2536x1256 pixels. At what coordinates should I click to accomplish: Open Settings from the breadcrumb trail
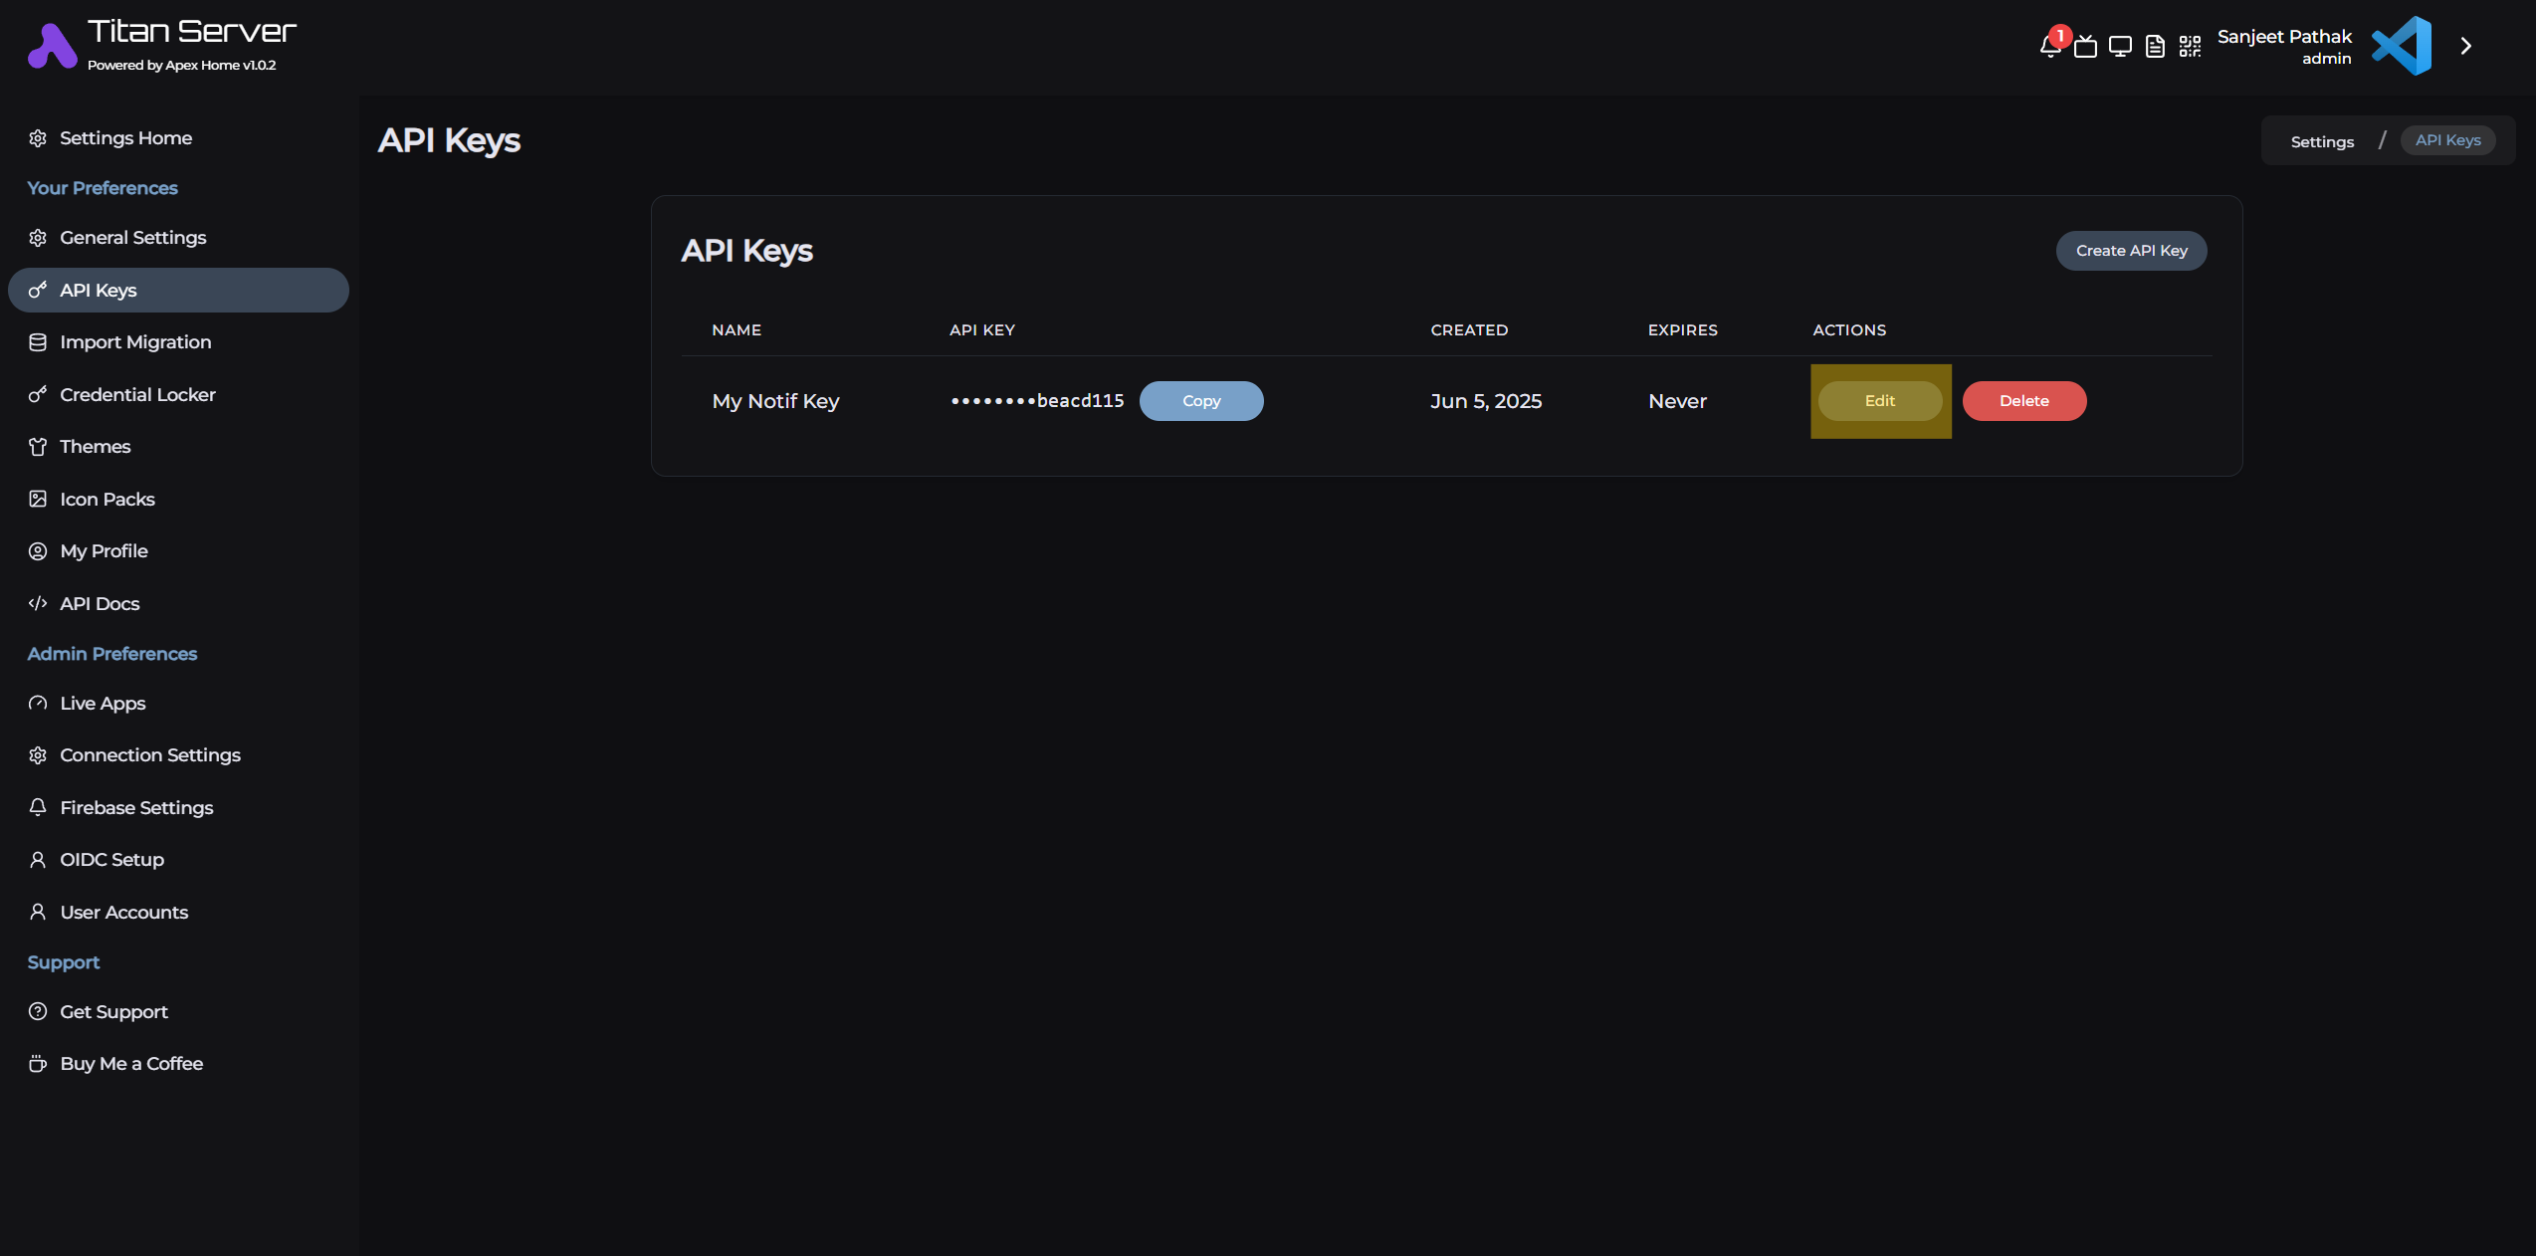click(2322, 140)
